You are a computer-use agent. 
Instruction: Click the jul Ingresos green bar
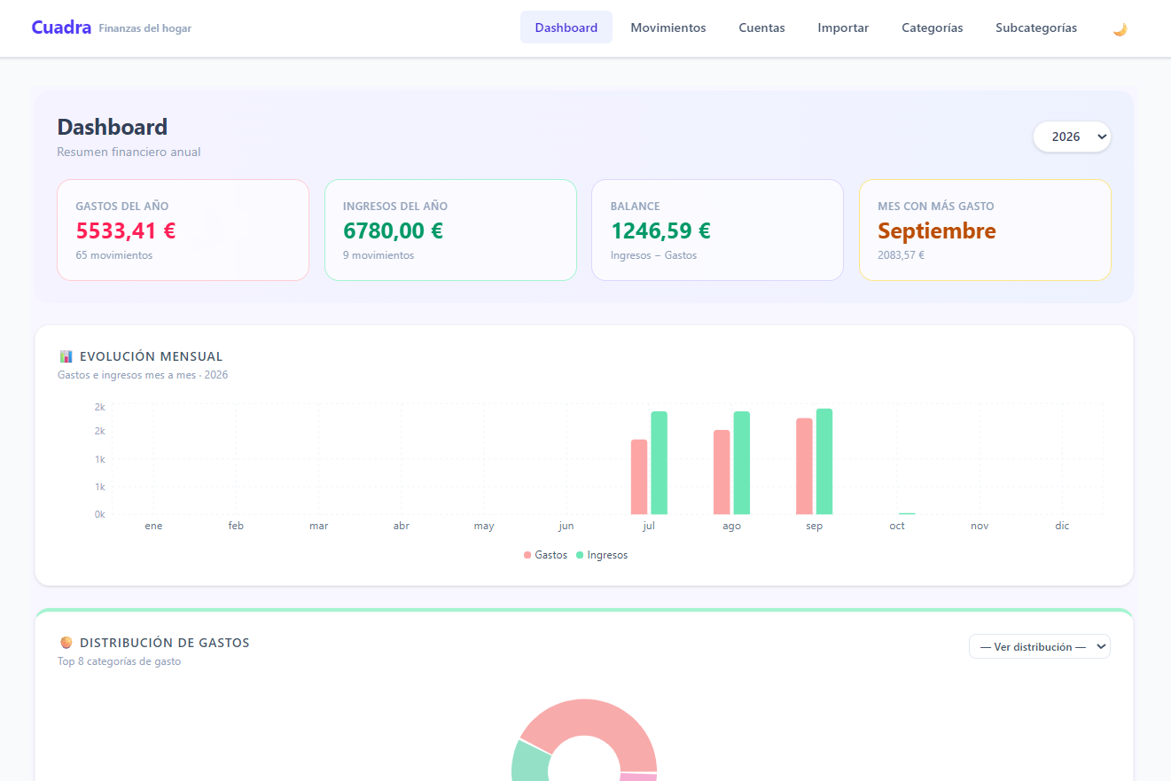tap(659, 463)
